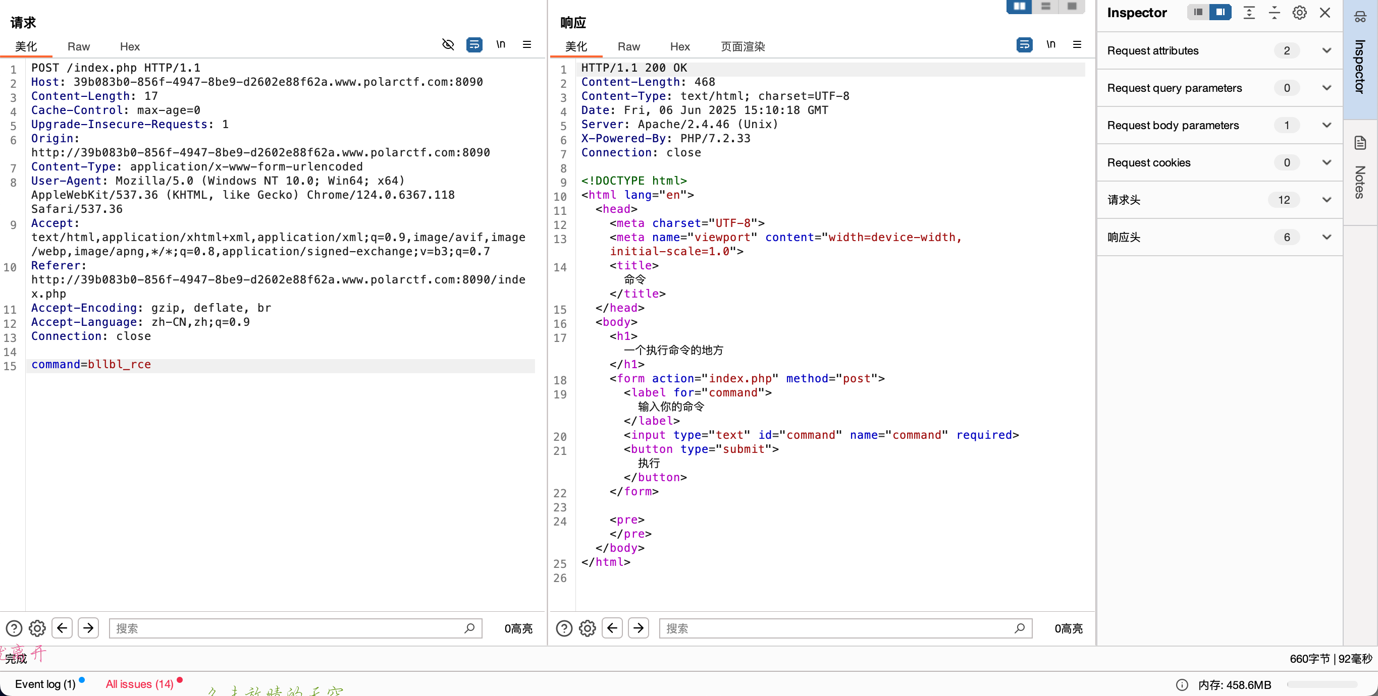Toggle hide-sensitive eye icon in request panel

[448, 44]
